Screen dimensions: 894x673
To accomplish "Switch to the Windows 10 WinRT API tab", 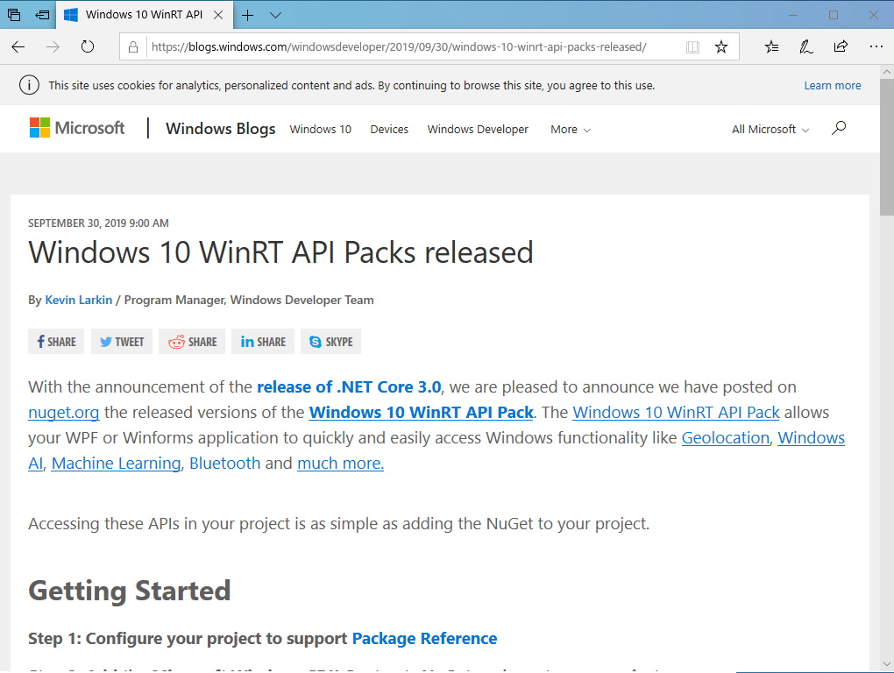I will point(140,15).
